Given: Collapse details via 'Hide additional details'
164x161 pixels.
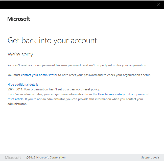Looking at the screenshot, I should (x=23, y=85).
